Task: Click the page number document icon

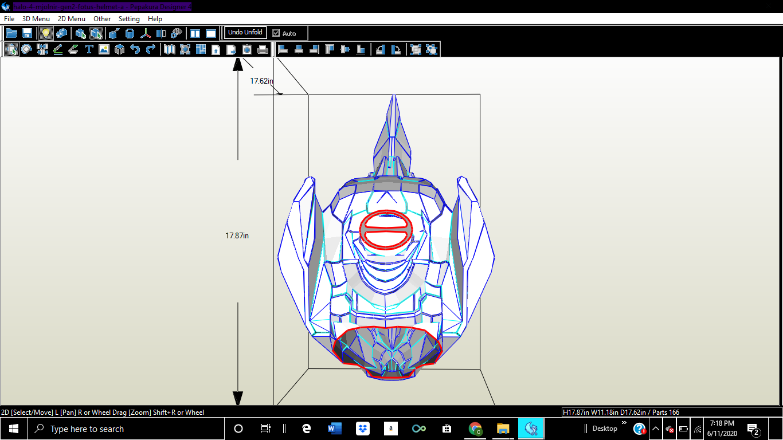Action: tap(216, 49)
